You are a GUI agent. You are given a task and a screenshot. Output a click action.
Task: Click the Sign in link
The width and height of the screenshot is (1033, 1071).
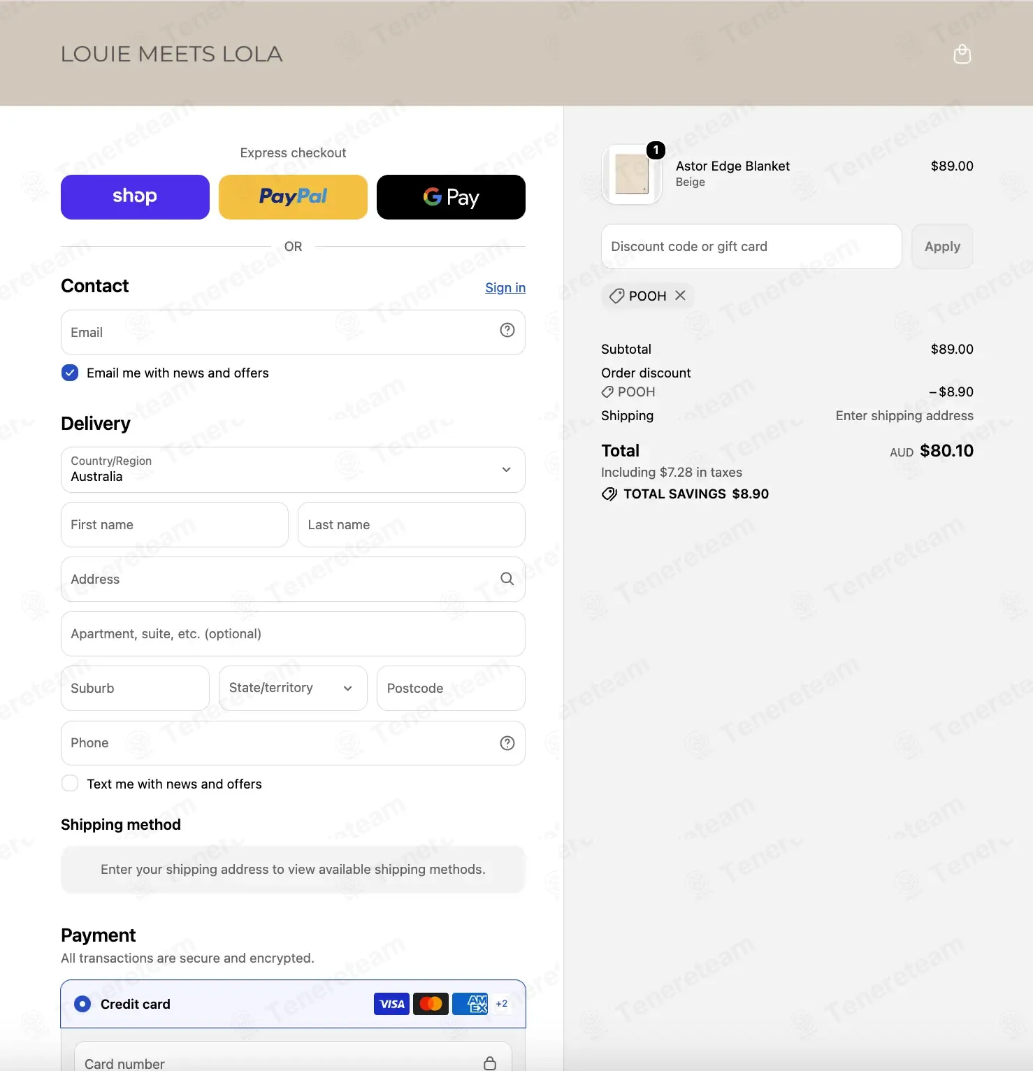point(505,287)
